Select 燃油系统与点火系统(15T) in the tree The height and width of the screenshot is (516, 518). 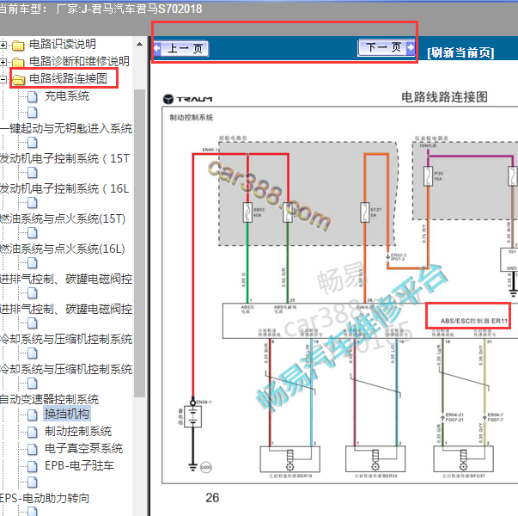tap(63, 218)
